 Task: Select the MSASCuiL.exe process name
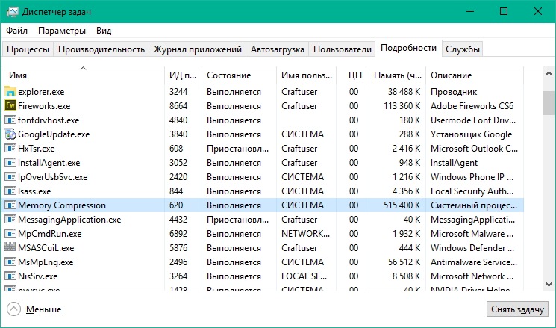46,248
